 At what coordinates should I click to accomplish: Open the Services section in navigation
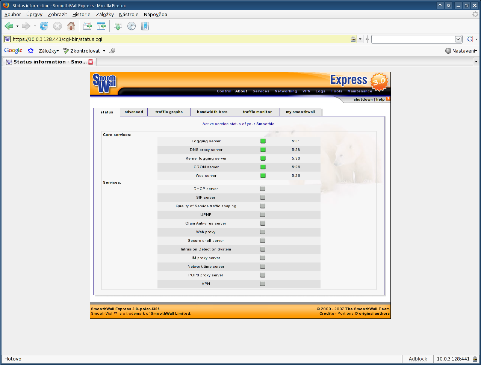pyautogui.click(x=261, y=91)
